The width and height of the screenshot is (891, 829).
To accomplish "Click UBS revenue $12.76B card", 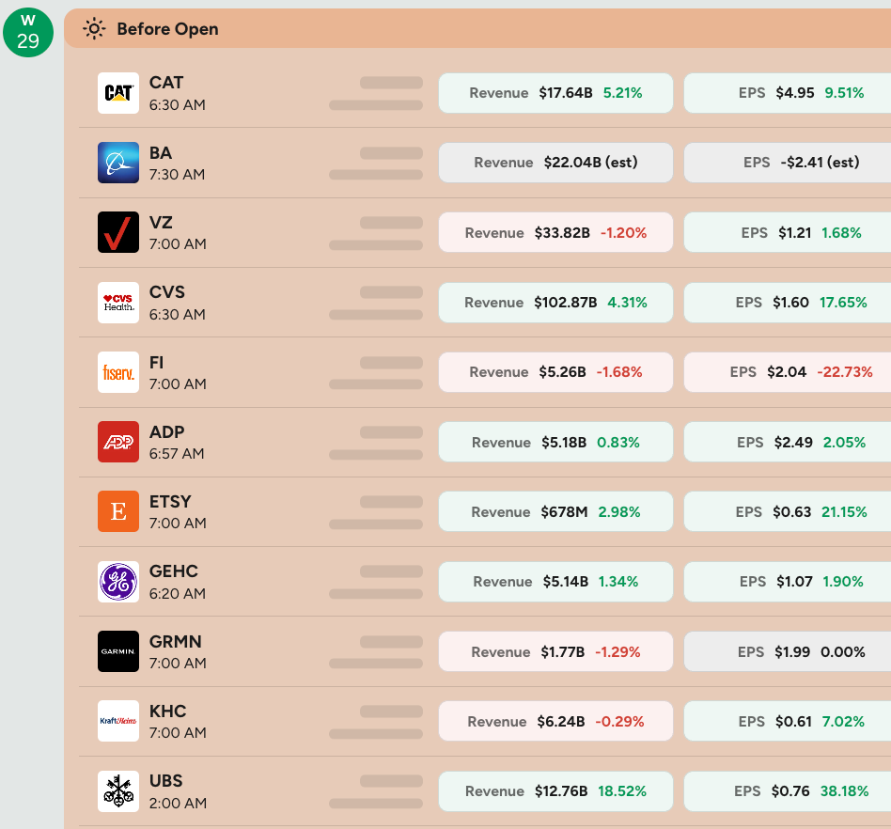I will click(555, 790).
